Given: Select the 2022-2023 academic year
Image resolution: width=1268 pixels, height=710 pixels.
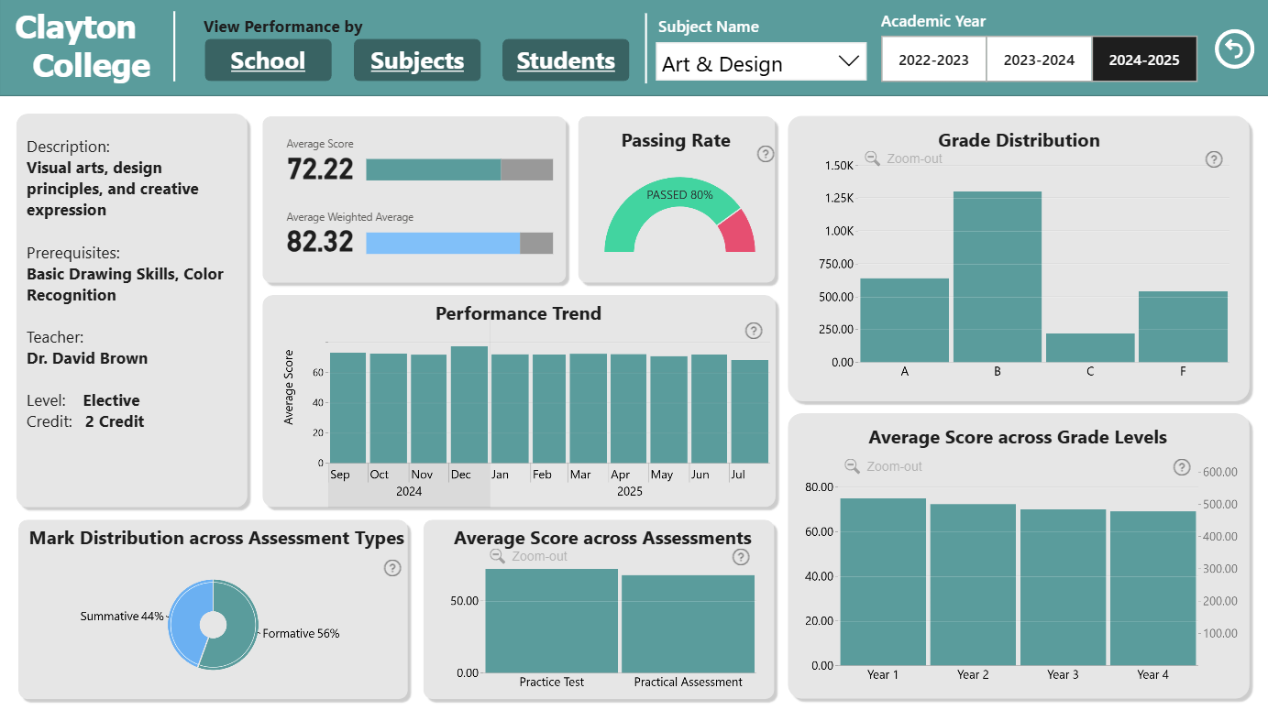Looking at the screenshot, I should (x=933, y=60).
